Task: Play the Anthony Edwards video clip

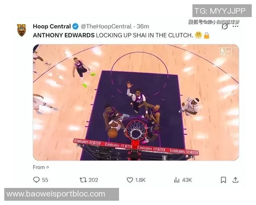Action: (x=136, y=102)
